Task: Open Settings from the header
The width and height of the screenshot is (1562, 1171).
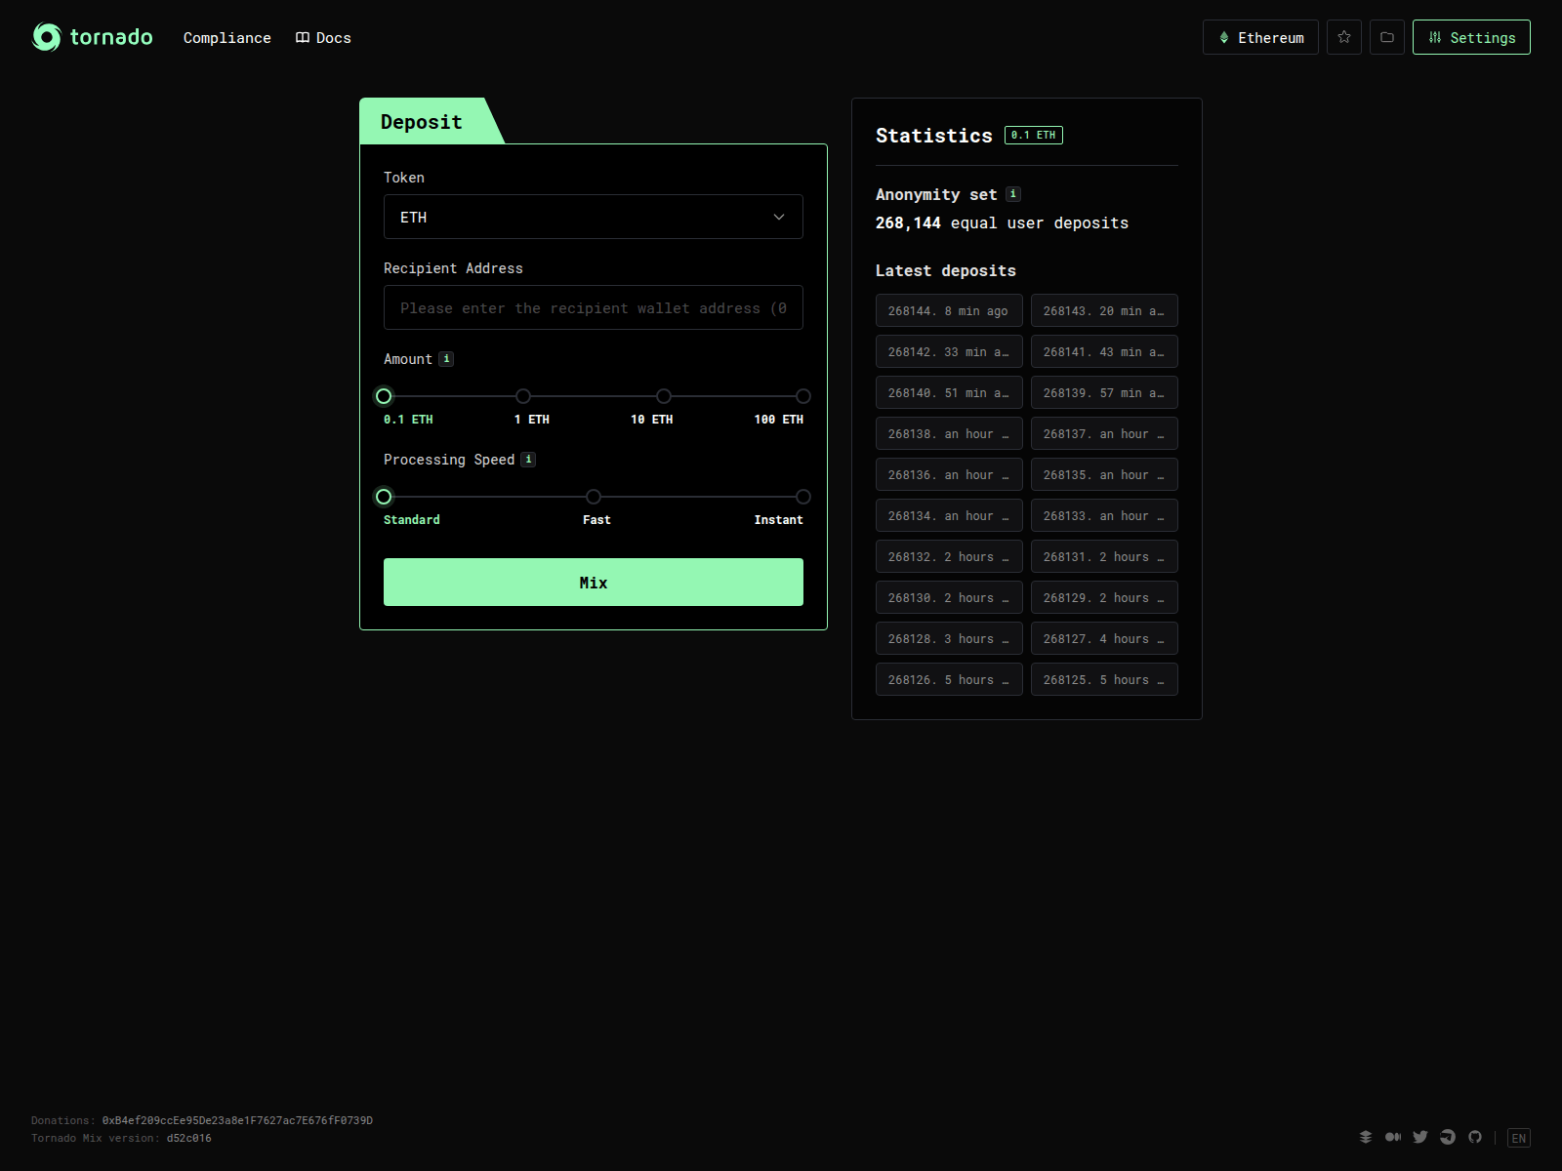Action: tap(1471, 37)
